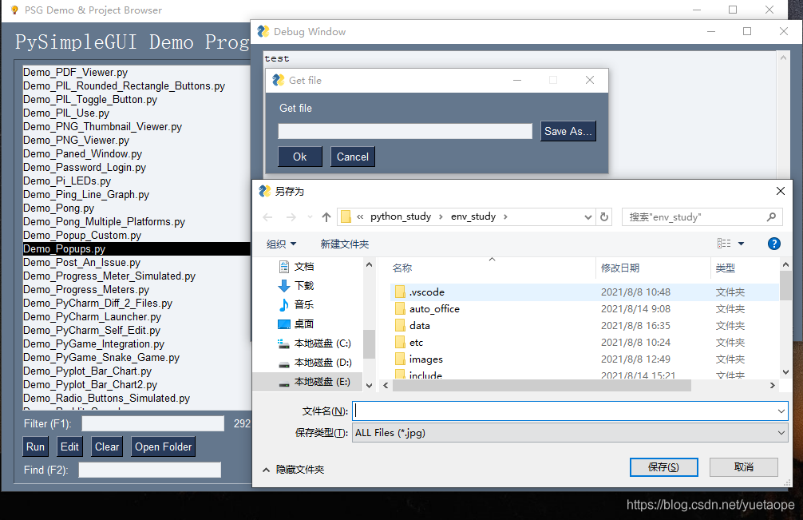Image resolution: width=803 pixels, height=520 pixels.
Task: Click the 取消 button
Action: pyautogui.click(x=744, y=466)
